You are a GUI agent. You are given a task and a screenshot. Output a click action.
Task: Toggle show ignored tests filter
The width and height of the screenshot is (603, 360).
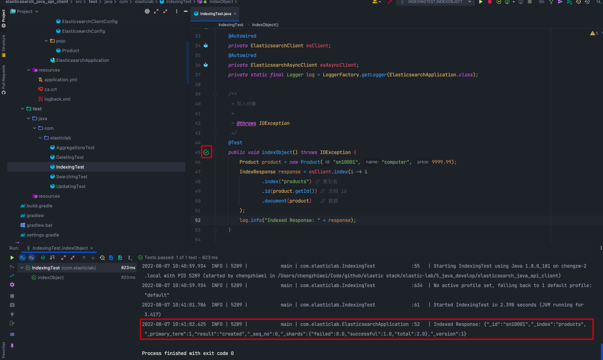pos(31,257)
